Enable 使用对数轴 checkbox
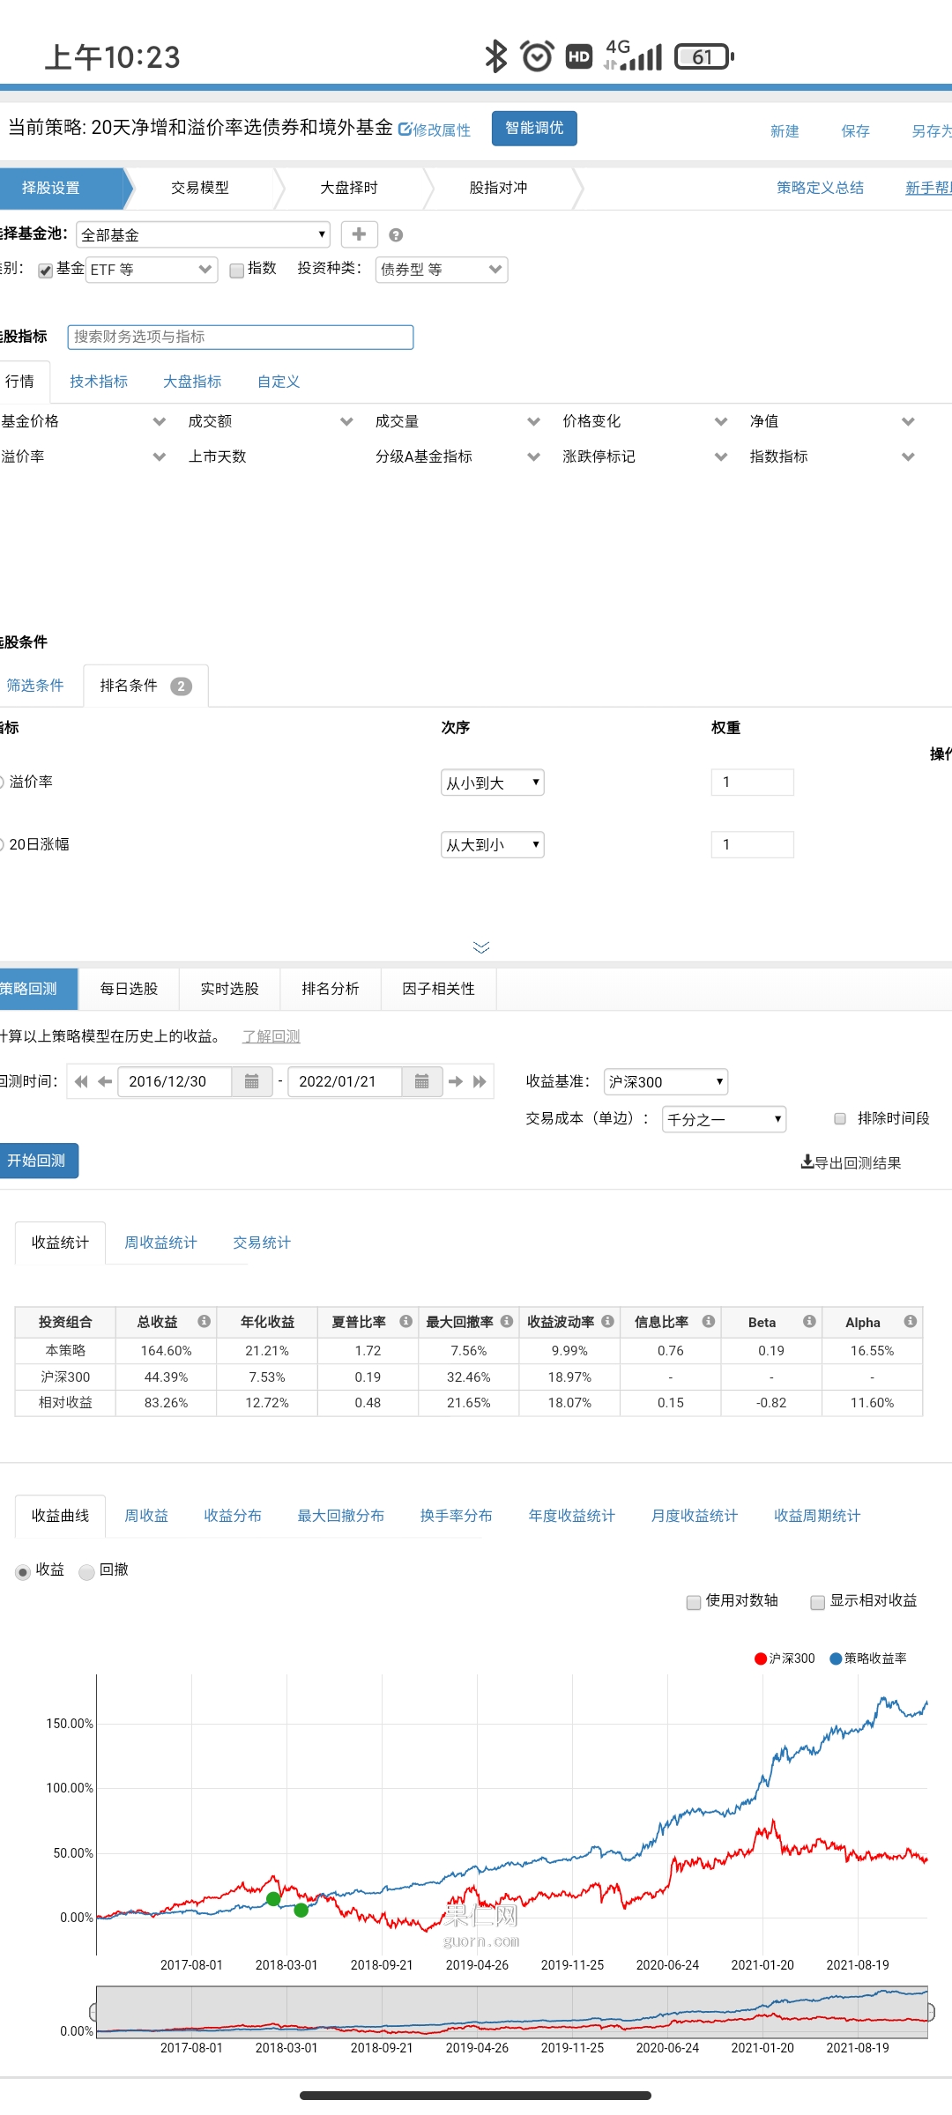The width and height of the screenshot is (952, 2115). [x=694, y=1602]
